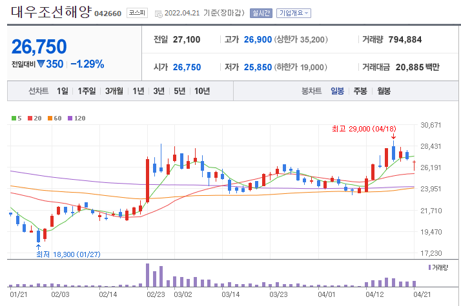The image size is (461, 306).
Task: Click the 선차트 line chart label
Action: tap(39, 91)
